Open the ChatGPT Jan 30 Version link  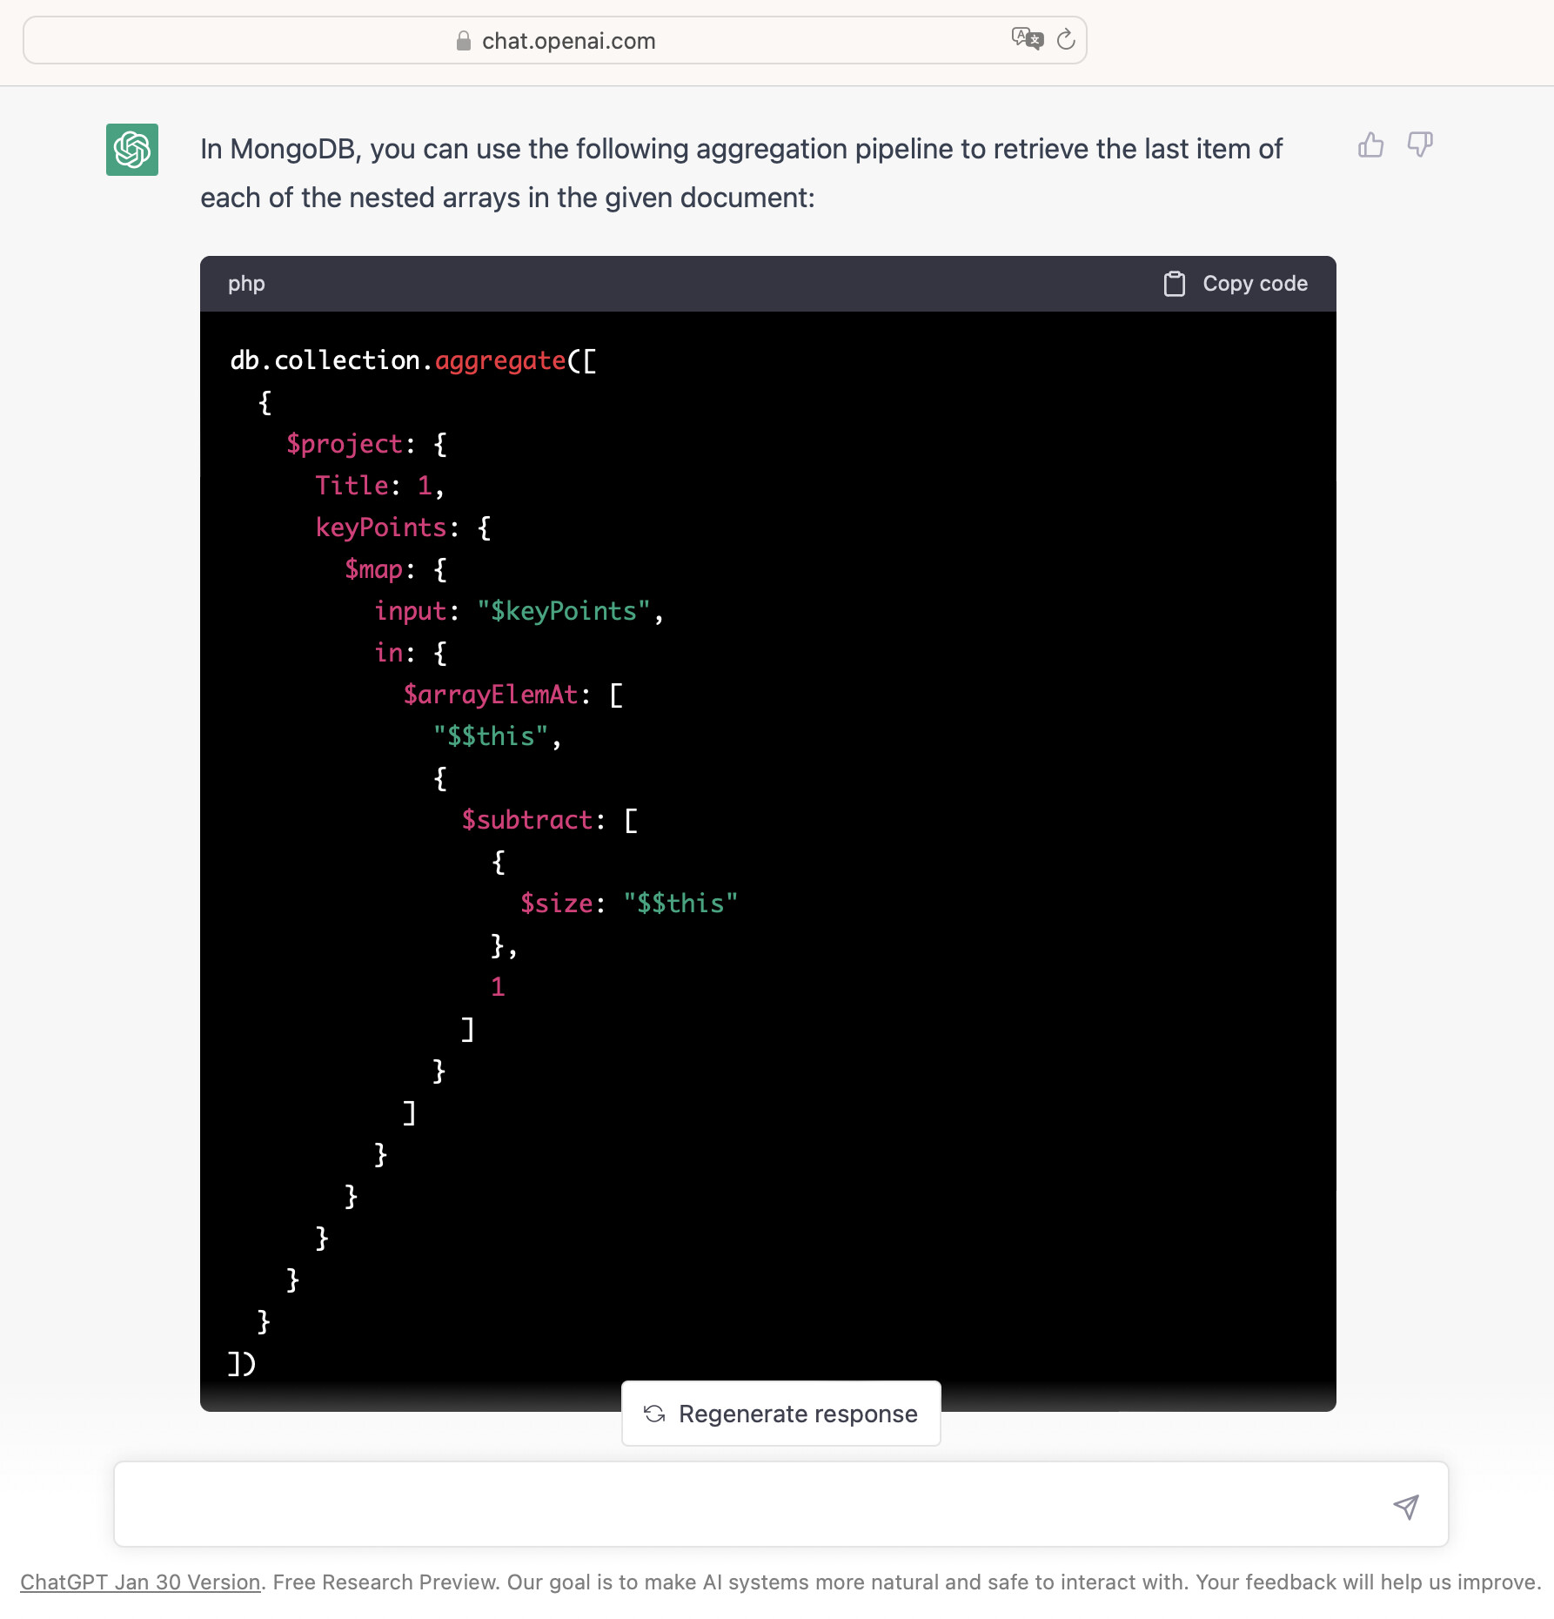point(140,1582)
